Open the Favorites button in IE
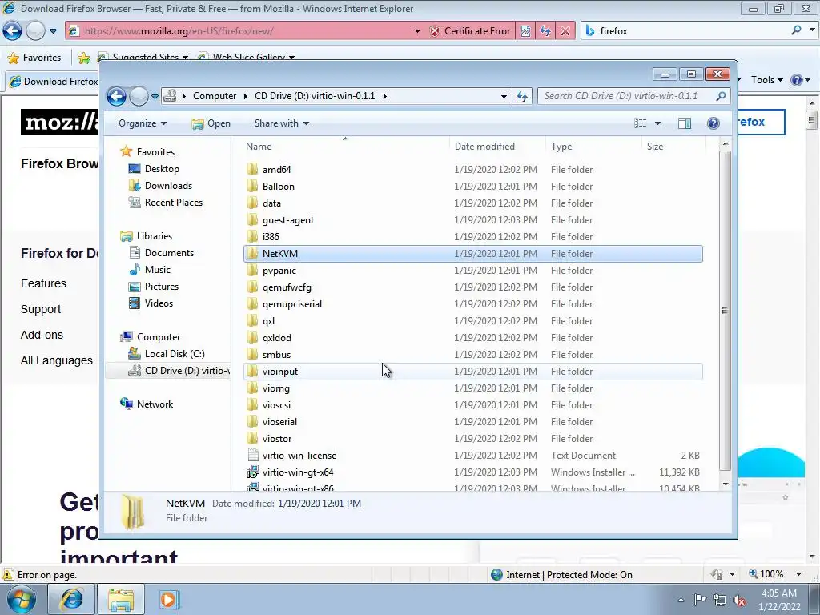 pyautogui.click(x=34, y=58)
